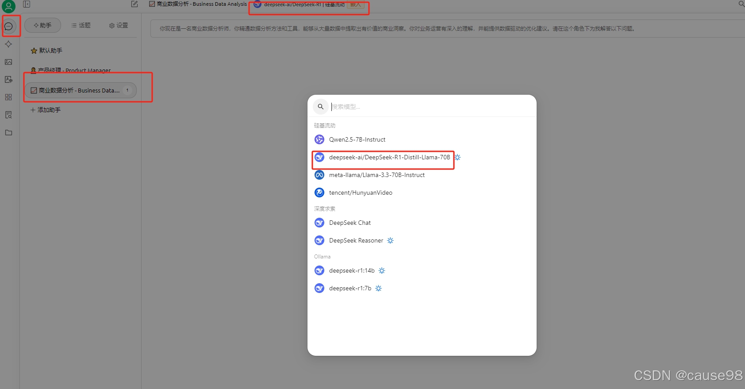This screenshot has width=745, height=389.
Task: Select the 商业数据分析 - Business Data assistant
Action: 80,90
